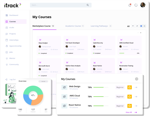Click the CyberSecurity chart icon
This screenshot has height=116, width=150.
(x=95, y=40)
